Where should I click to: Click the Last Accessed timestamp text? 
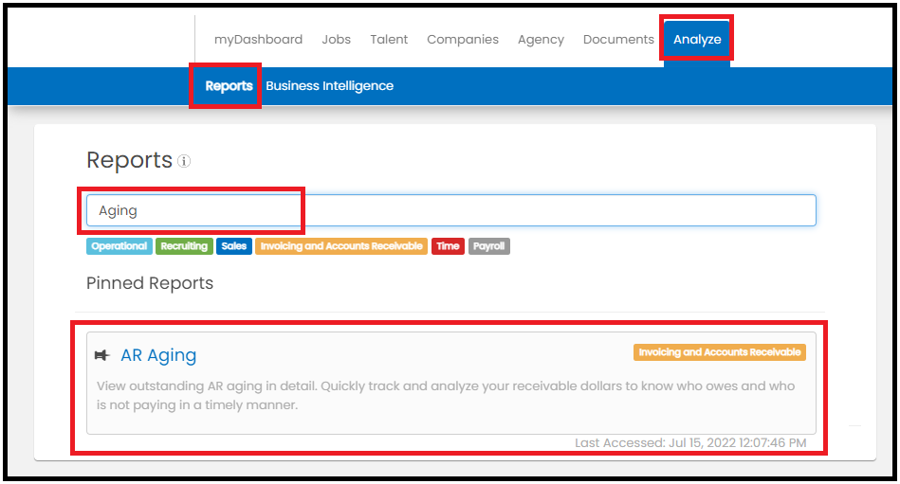[690, 442]
